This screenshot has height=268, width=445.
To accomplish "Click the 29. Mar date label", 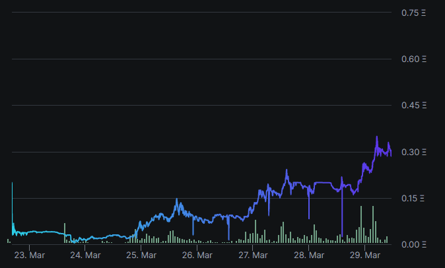I will point(365,255).
